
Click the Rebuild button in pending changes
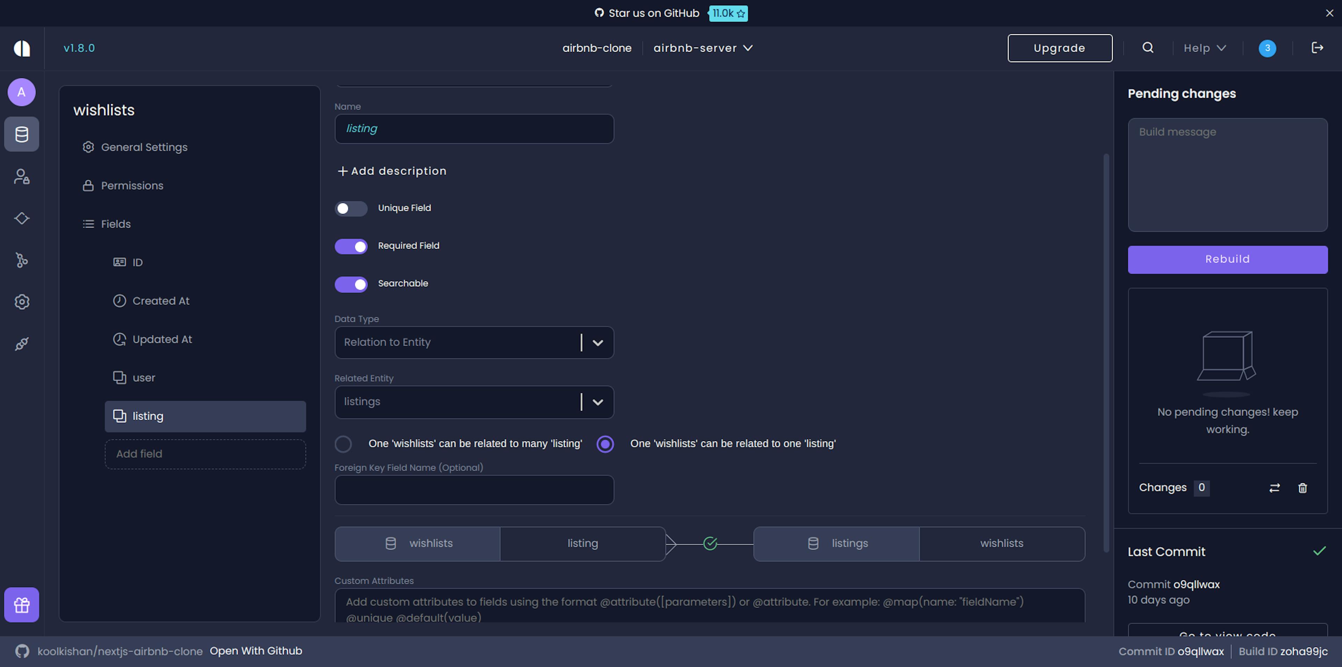[1227, 259]
